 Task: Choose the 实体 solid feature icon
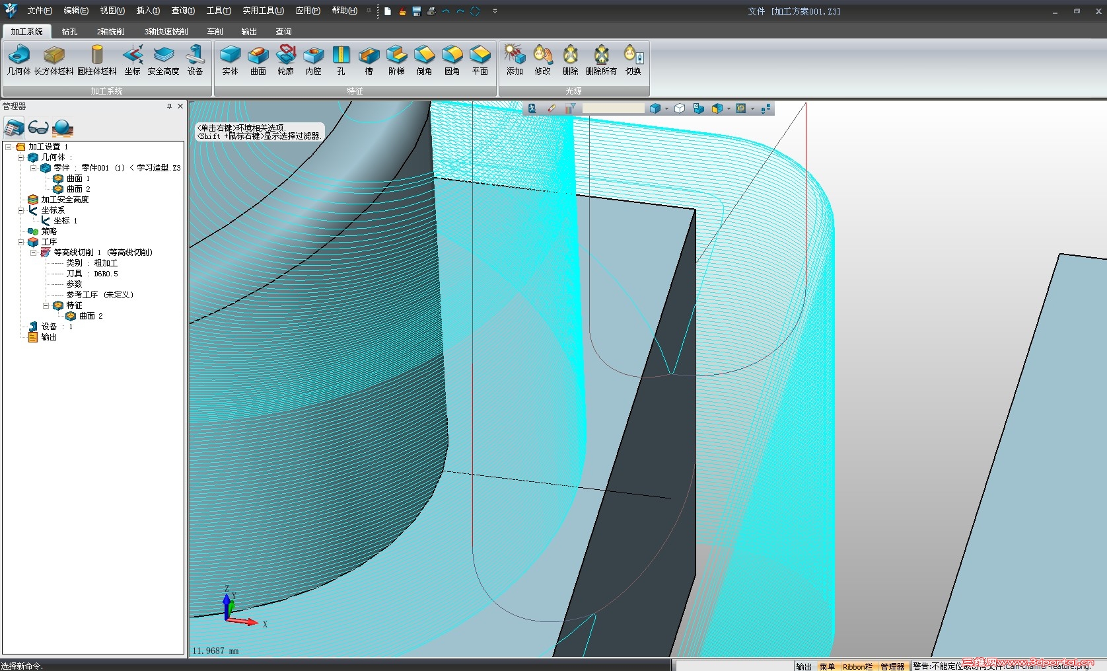230,59
